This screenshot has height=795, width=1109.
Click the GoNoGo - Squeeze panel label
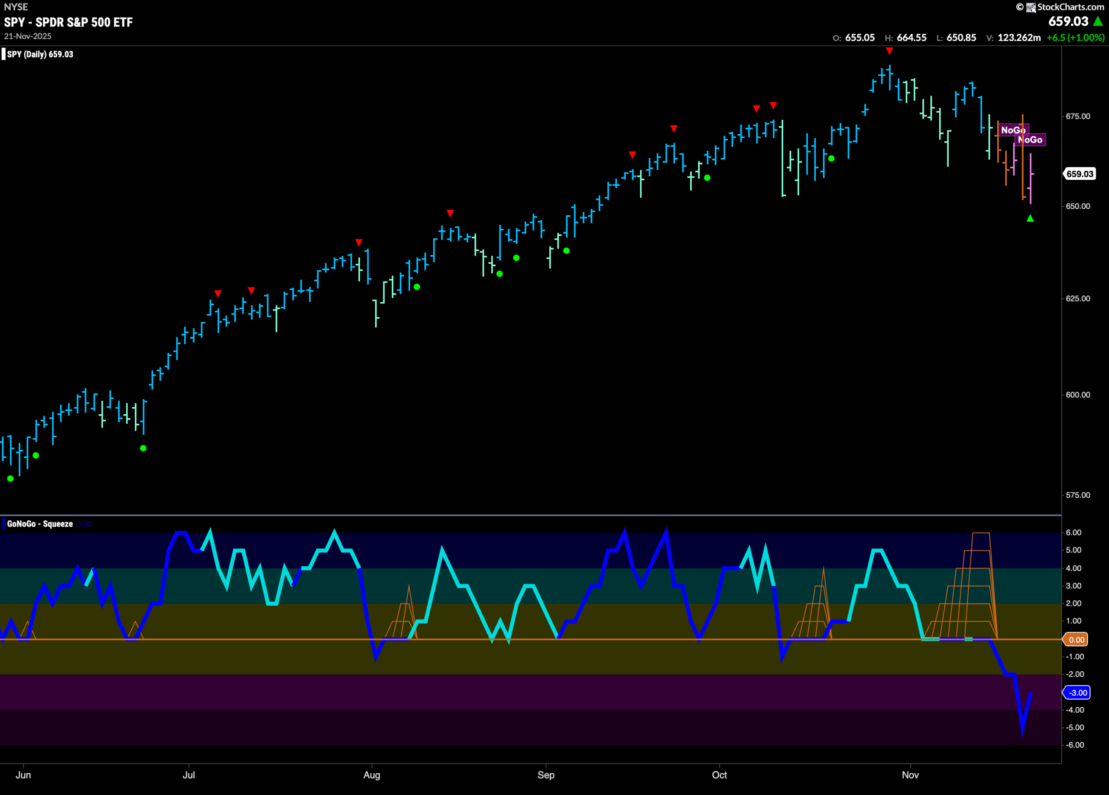[40, 524]
